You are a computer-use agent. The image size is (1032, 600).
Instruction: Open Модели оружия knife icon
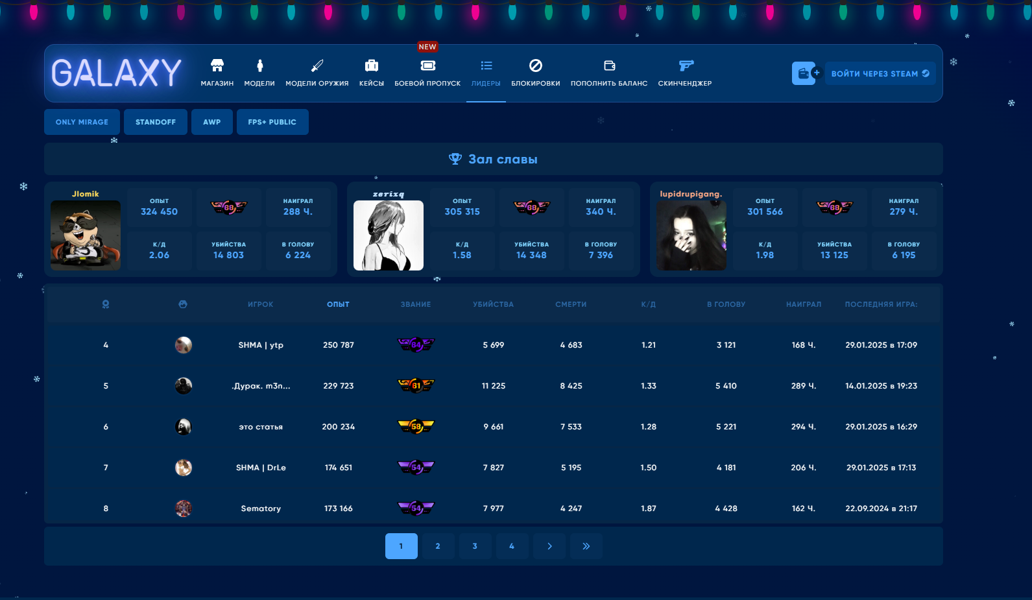(317, 66)
